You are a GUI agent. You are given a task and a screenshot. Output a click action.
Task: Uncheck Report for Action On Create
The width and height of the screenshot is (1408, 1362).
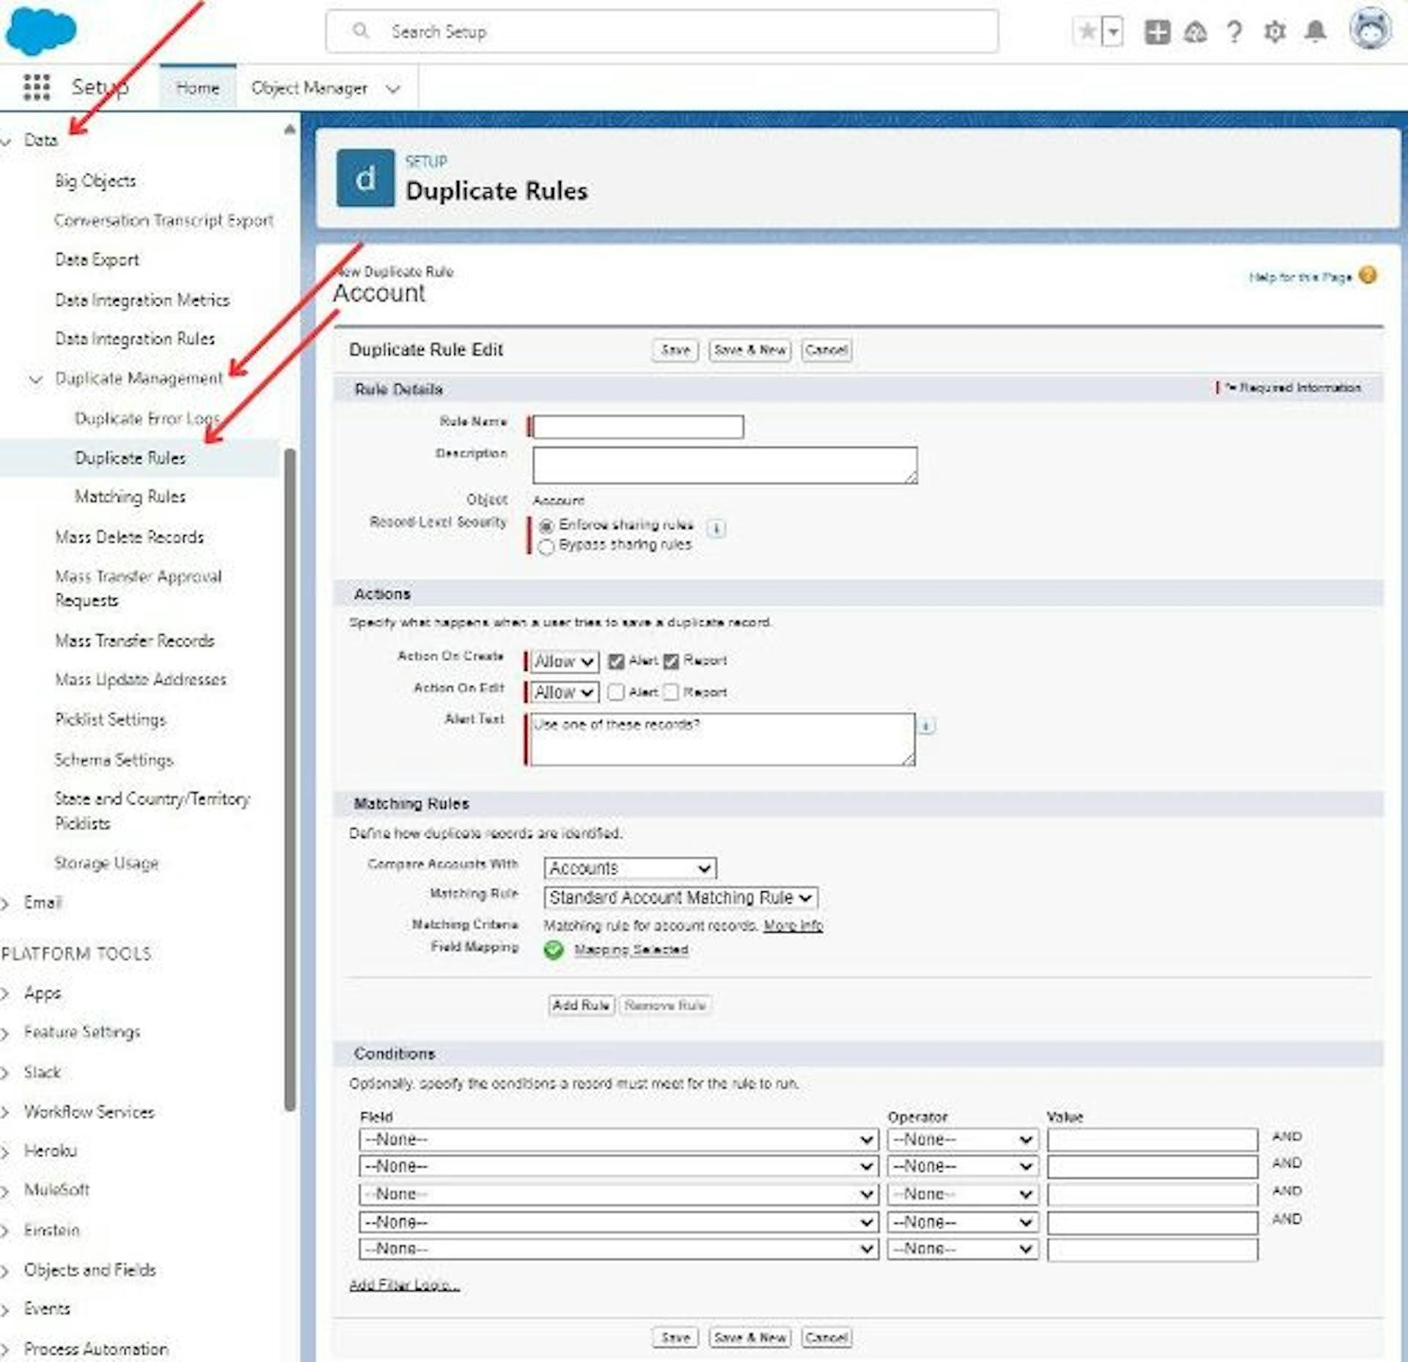point(671,661)
